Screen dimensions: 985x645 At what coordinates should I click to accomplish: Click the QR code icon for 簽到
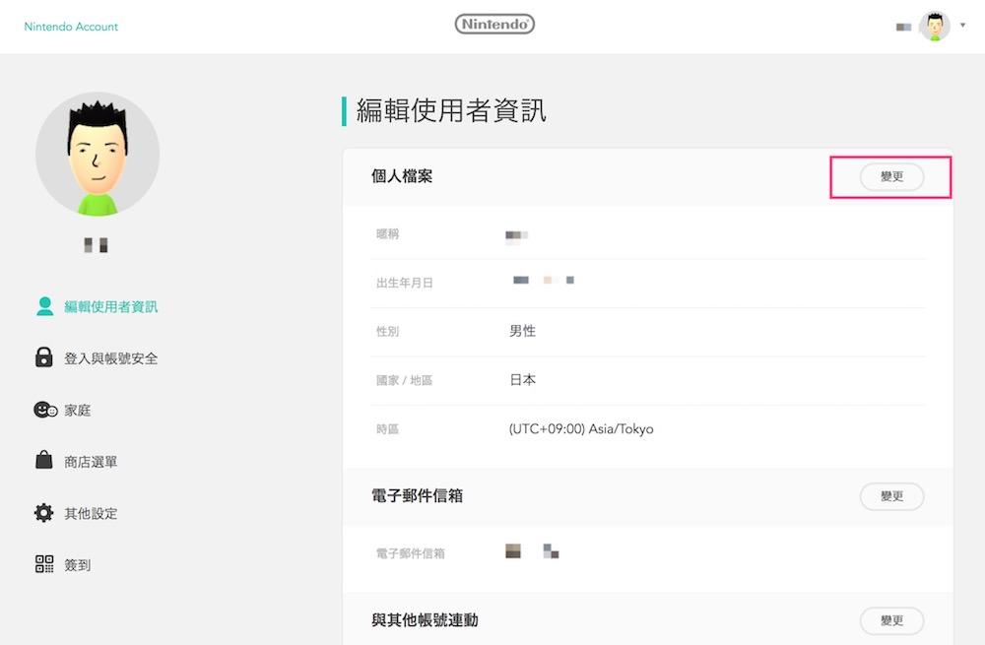coord(44,564)
